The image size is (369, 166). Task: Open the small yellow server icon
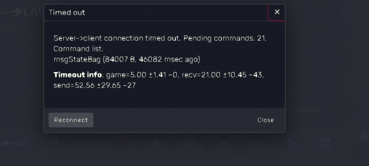258,144
